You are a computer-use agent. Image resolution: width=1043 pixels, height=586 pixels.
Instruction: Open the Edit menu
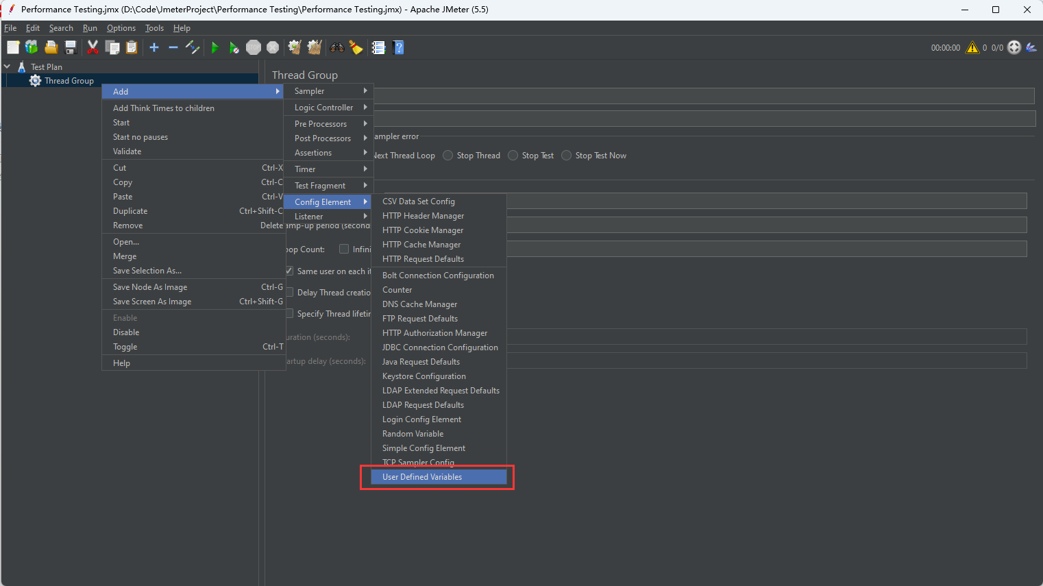point(33,28)
